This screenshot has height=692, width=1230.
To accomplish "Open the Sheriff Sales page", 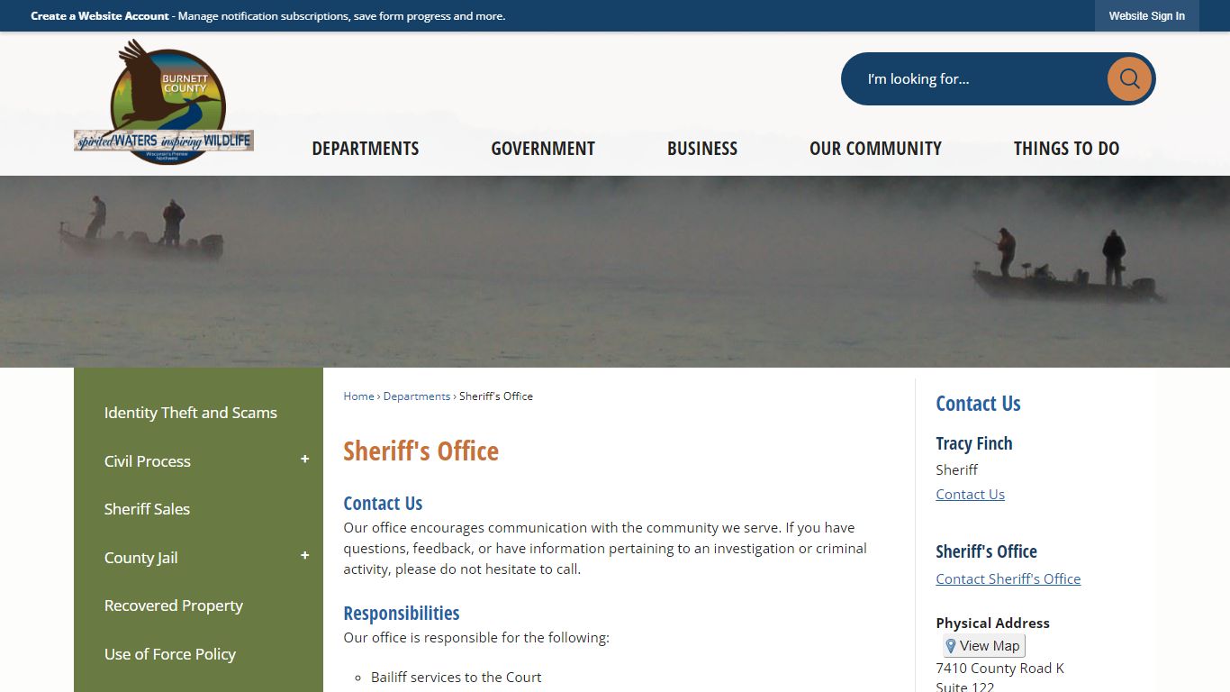I will tap(147, 509).
